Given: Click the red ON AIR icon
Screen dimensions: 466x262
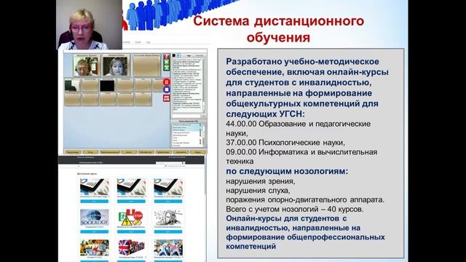Looking at the screenshot, I should tap(167, 98).
